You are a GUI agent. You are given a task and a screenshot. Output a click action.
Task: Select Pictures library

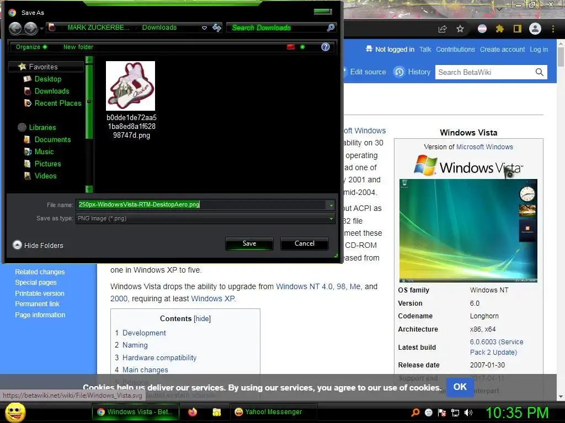point(47,164)
